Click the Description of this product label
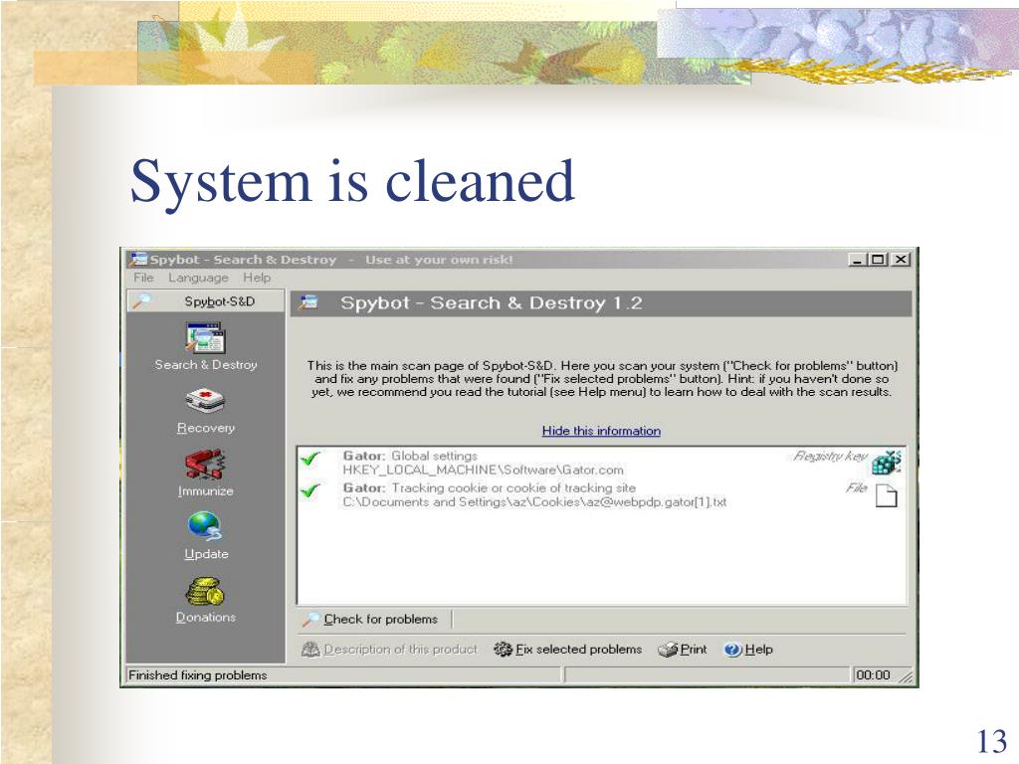Screen dimensions: 1019x764 pyautogui.click(x=400, y=649)
